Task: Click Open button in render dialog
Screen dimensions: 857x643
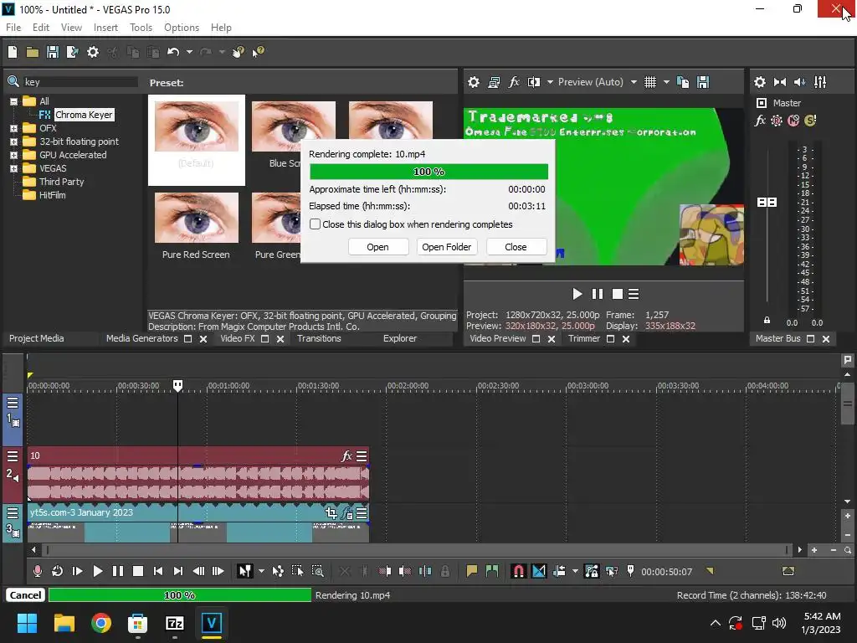Action: point(377,247)
